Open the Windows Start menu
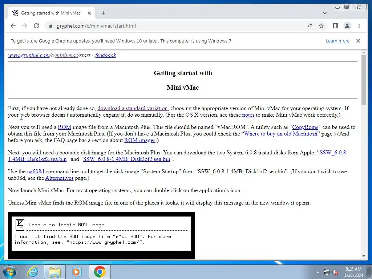372x279 pixels. pyautogui.click(x=10, y=272)
